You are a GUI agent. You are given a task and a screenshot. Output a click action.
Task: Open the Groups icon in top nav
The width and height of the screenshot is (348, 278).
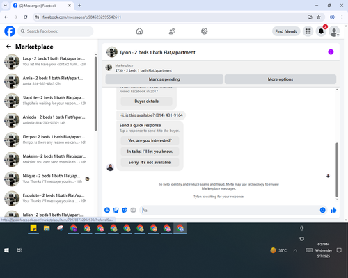(x=205, y=31)
